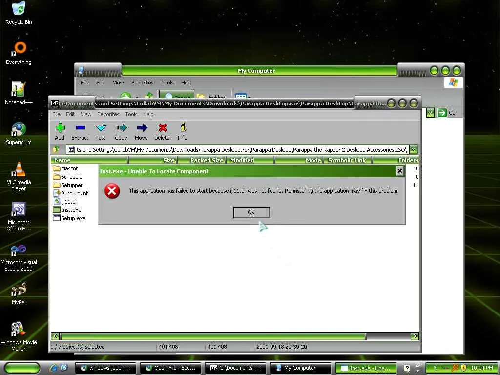Select the Setup.exe file
Screen dimensions: 500x375
(69, 218)
